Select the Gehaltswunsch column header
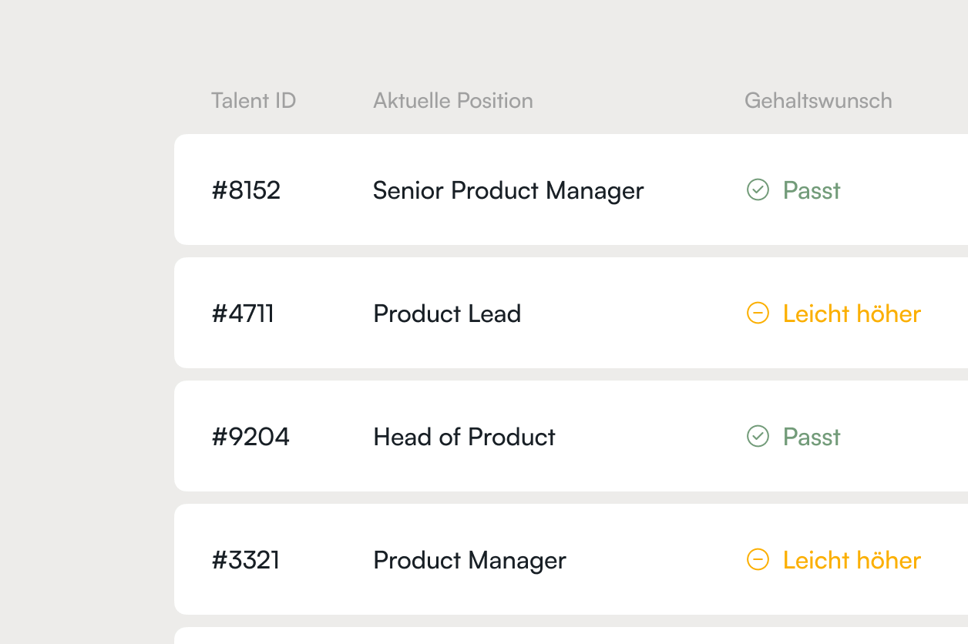968x644 pixels. point(818,101)
